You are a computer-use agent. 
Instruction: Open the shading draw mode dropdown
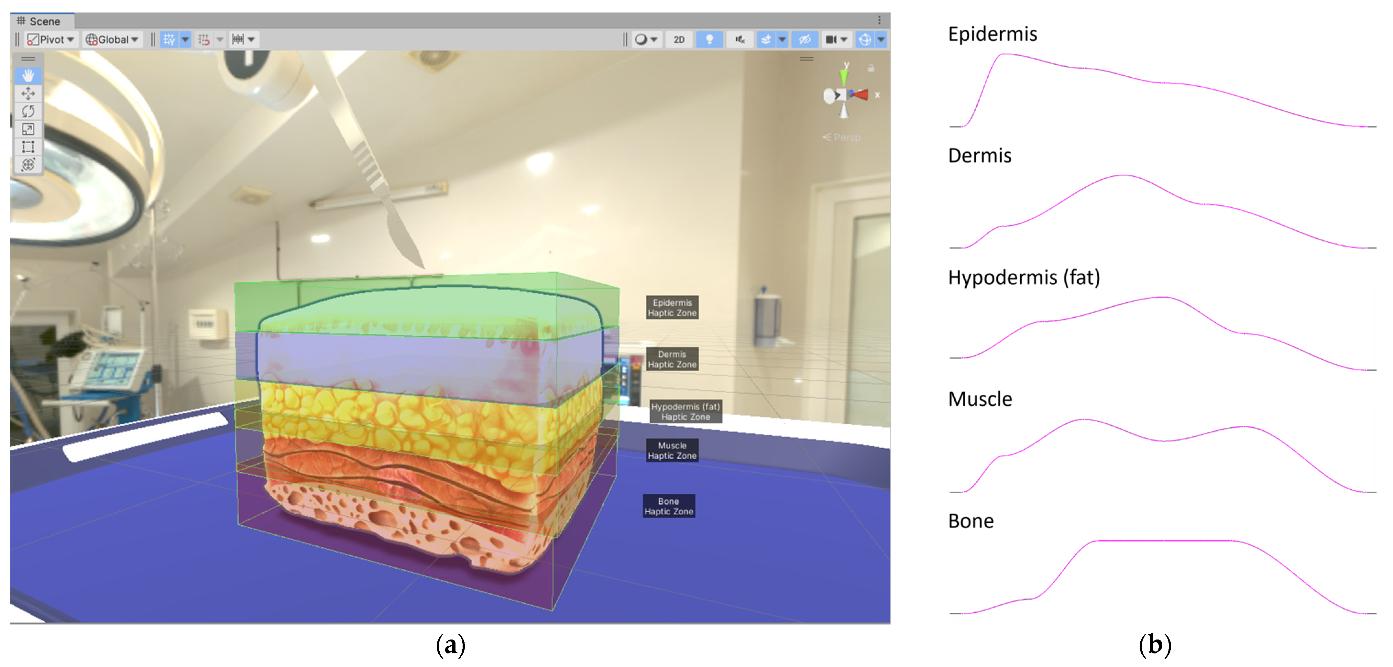tap(646, 39)
